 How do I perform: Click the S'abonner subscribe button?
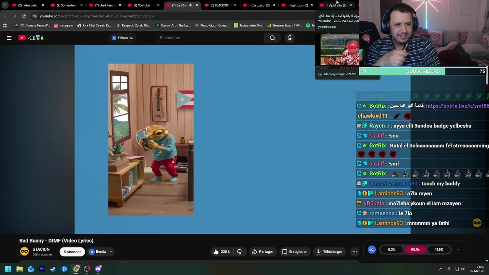[72, 252]
